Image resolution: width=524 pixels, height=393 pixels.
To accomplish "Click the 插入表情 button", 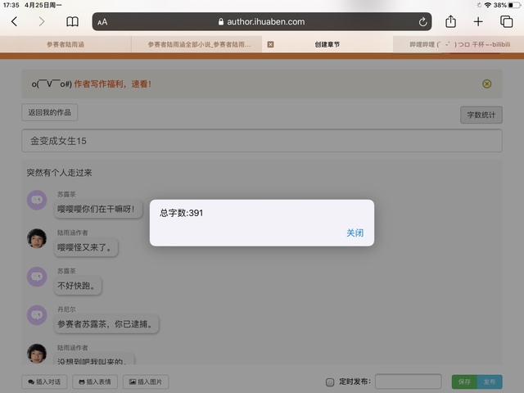I will pyautogui.click(x=96, y=382).
